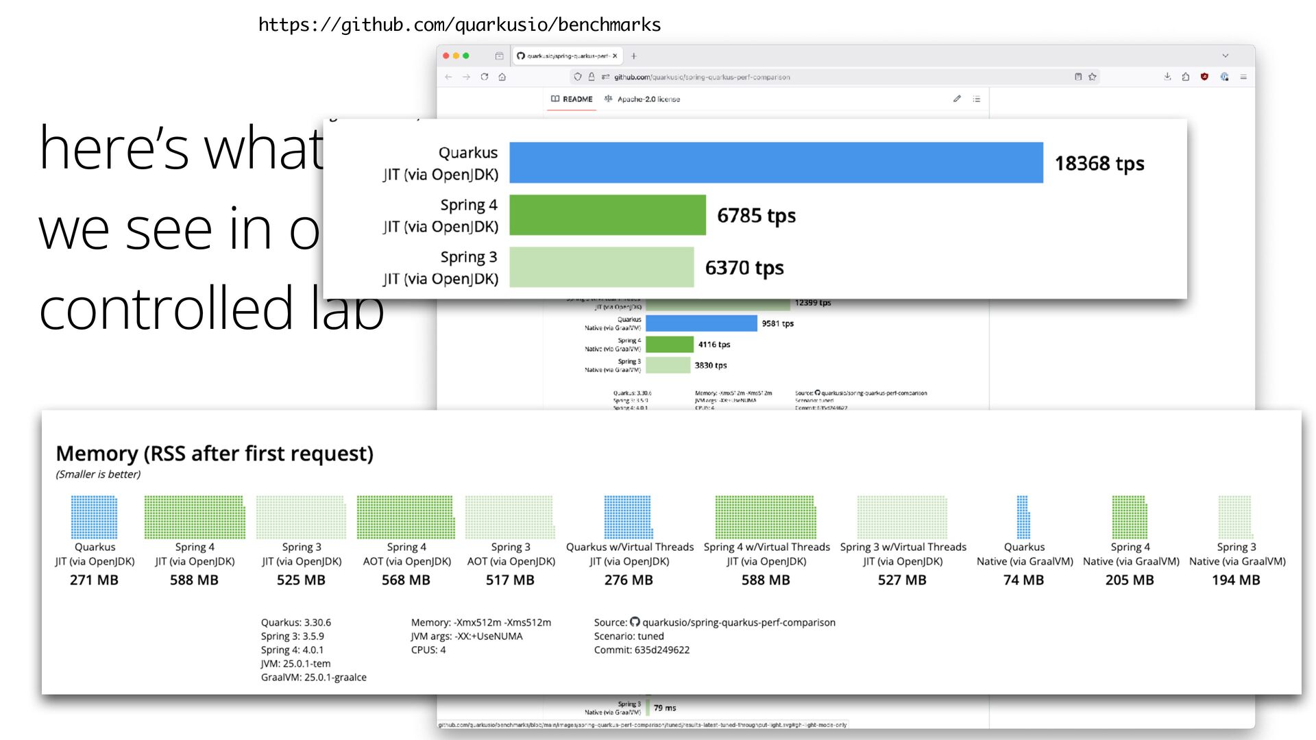Click the extensions puzzle icon
Viewport: 1316px width, 740px height.
(1186, 77)
